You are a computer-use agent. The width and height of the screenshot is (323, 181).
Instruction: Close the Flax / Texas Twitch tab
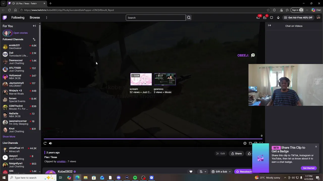(44, 3)
